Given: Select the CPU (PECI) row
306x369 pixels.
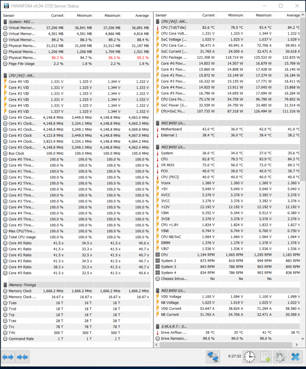Looking at the screenshot, I should pos(227,177).
